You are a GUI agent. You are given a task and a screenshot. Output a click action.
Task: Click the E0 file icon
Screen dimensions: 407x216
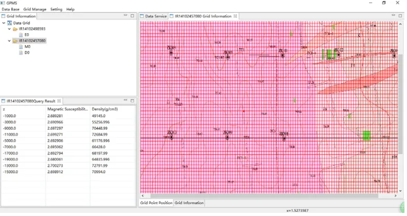tap(21, 35)
